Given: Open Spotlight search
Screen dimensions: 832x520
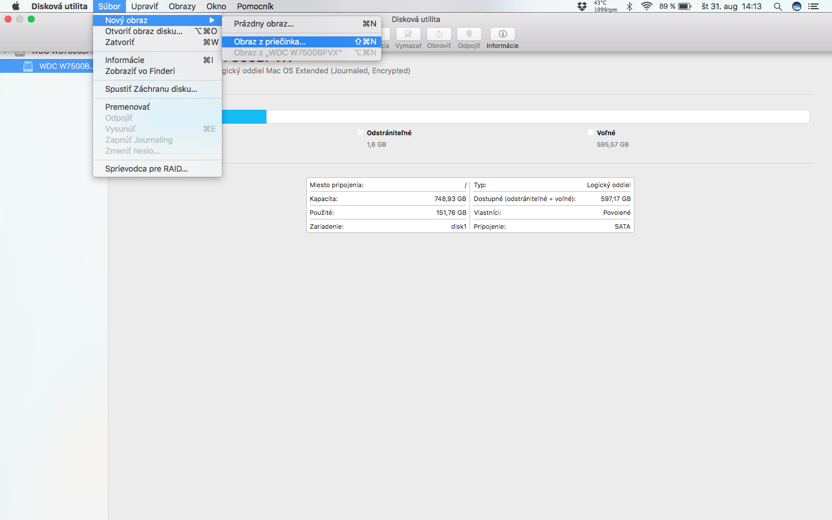Looking at the screenshot, I should 778,6.
